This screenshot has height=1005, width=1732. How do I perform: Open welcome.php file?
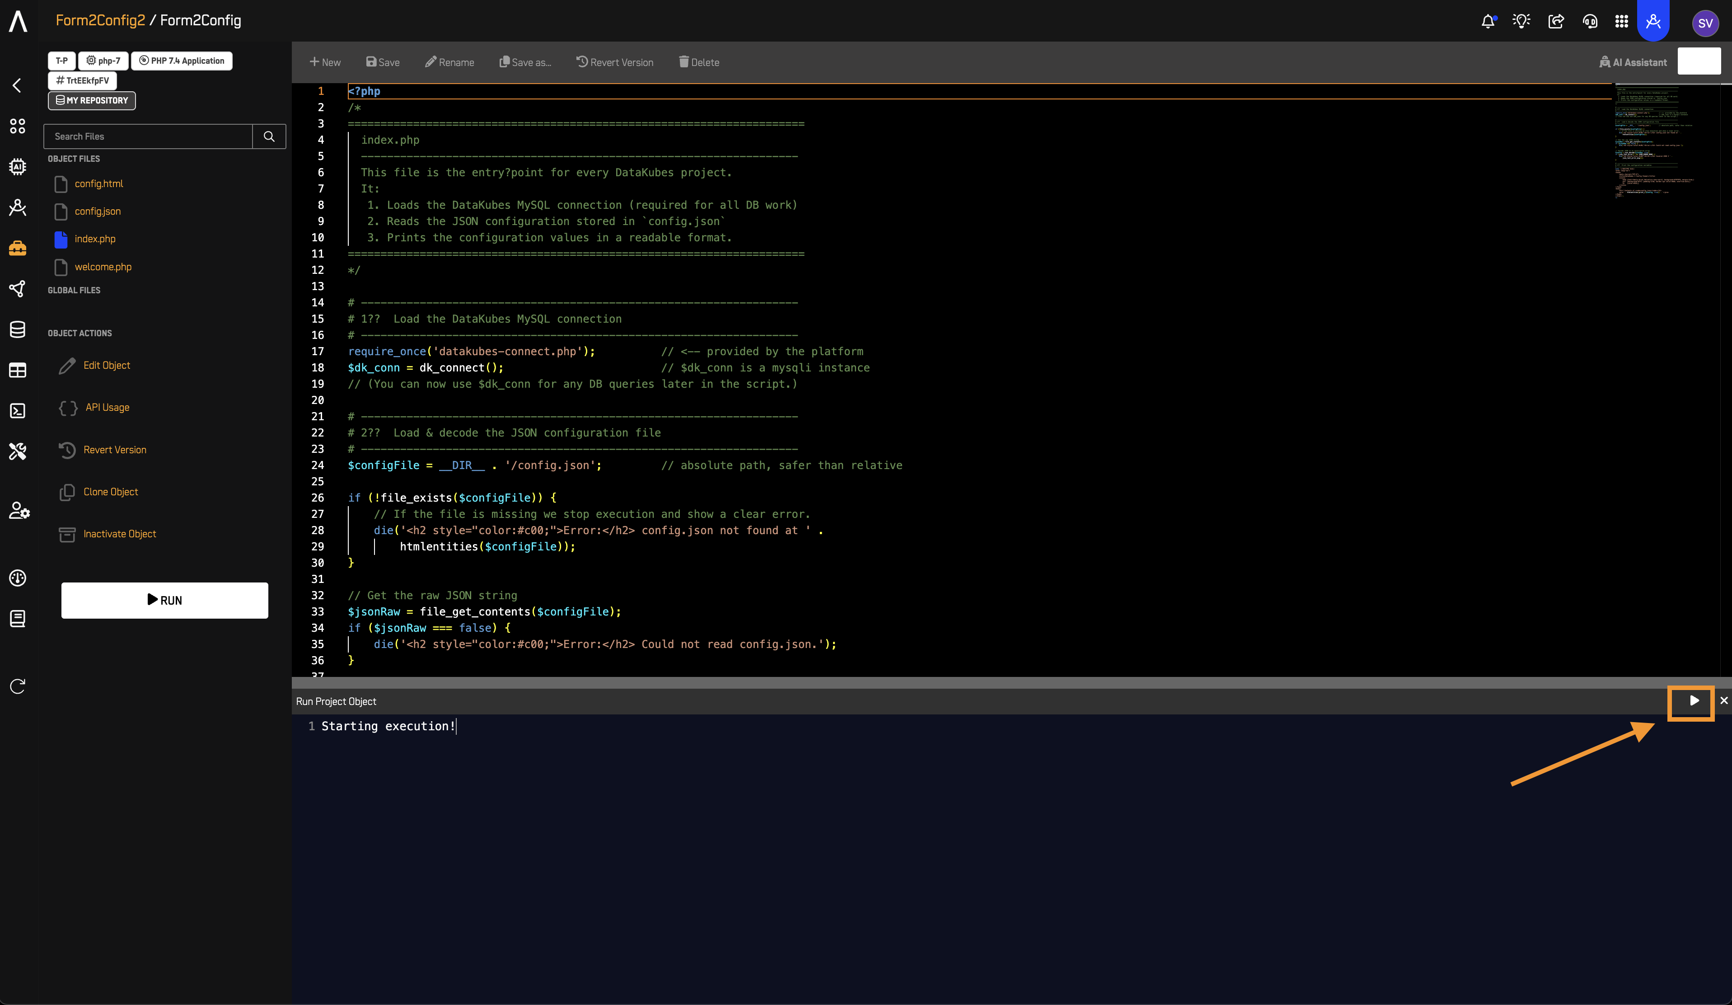tap(103, 267)
